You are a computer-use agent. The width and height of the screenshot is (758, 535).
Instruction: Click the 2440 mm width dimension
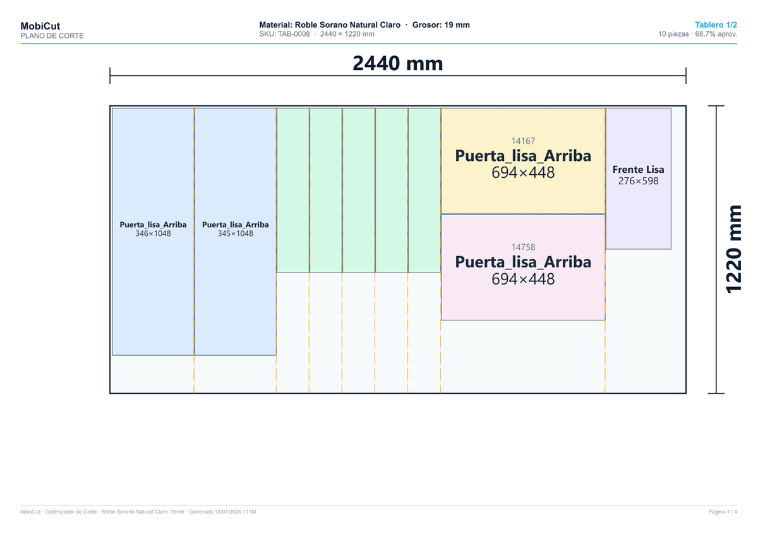pos(398,63)
